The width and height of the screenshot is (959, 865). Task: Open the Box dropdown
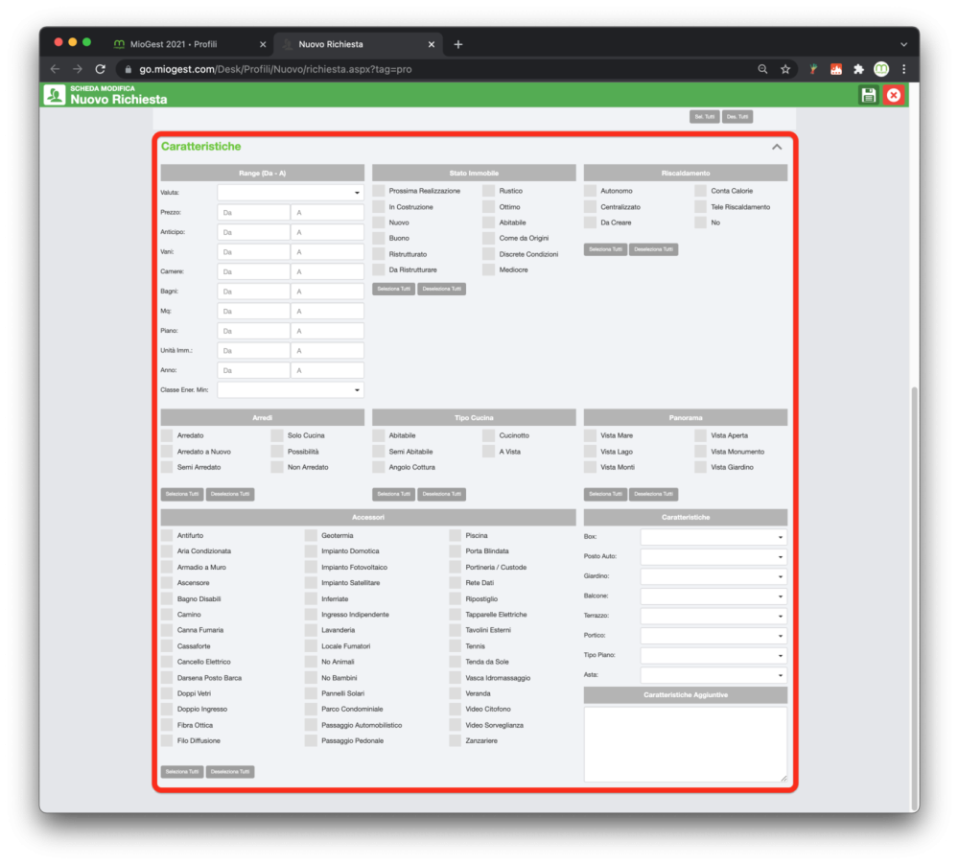[713, 536]
